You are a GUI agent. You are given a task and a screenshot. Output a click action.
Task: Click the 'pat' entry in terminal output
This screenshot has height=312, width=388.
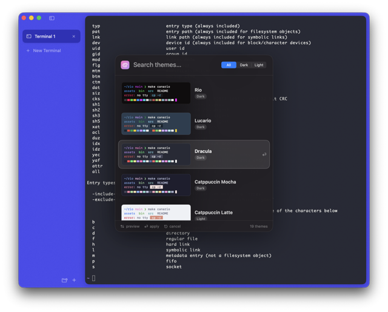click(x=96, y=32)
